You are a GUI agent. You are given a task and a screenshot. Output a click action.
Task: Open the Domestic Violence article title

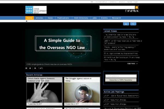(41, 80)
